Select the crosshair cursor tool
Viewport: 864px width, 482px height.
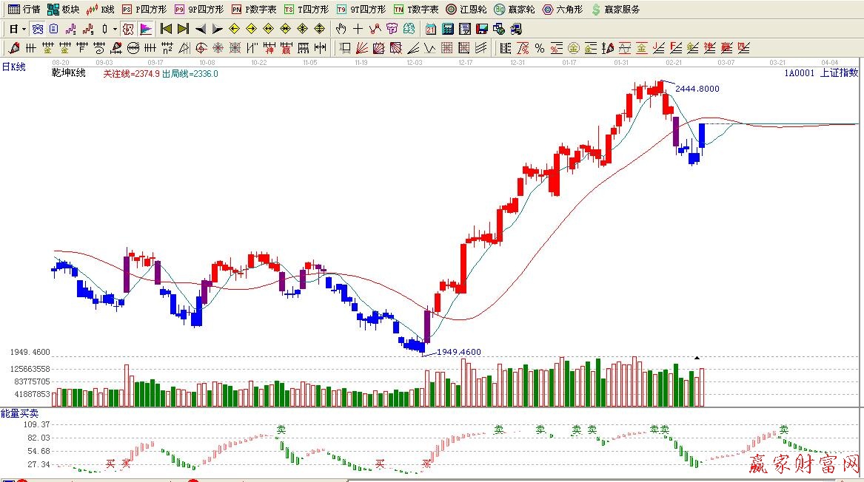(358, 29)
